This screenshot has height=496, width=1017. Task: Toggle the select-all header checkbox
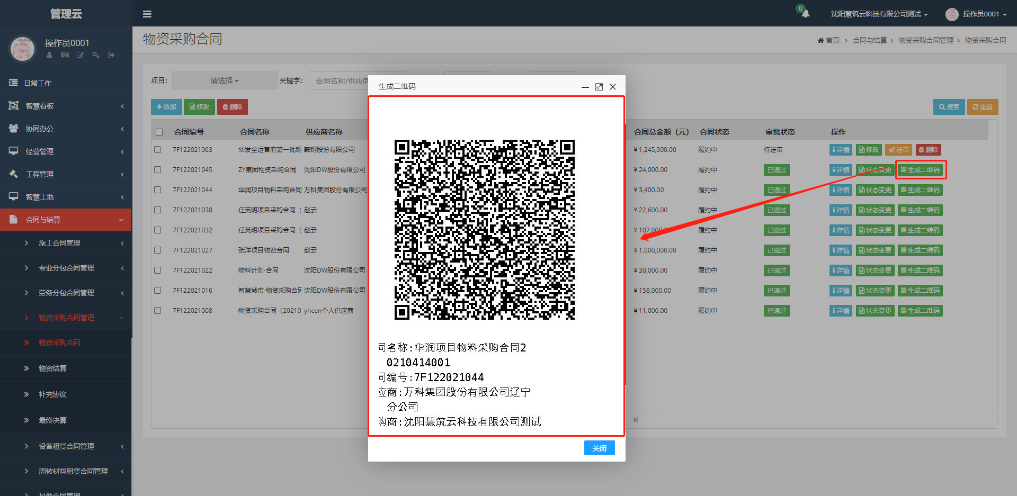[x=159, y=132]
